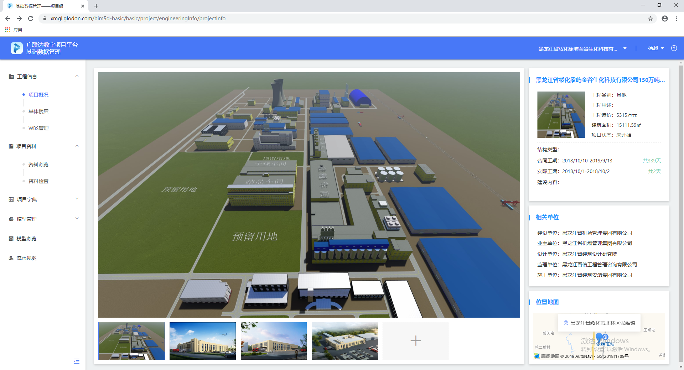Image resolution: width=684 pixels, height=370 pixels.
Task: Click the browser address bar URL
Action: (138, 19)
